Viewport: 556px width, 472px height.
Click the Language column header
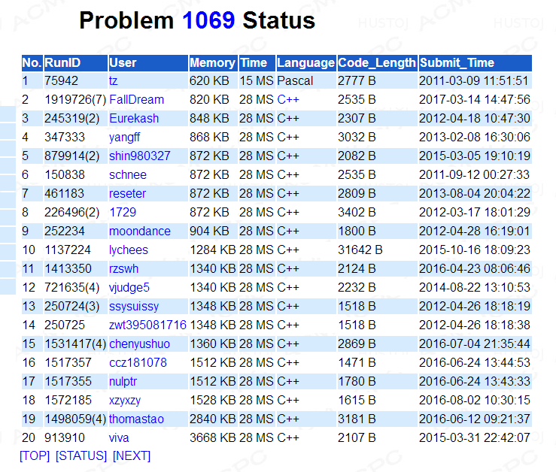tap(306, 62)
